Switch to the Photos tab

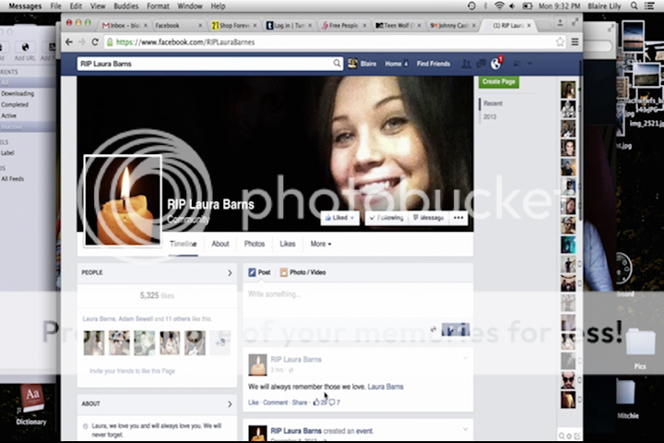point(254,244)
